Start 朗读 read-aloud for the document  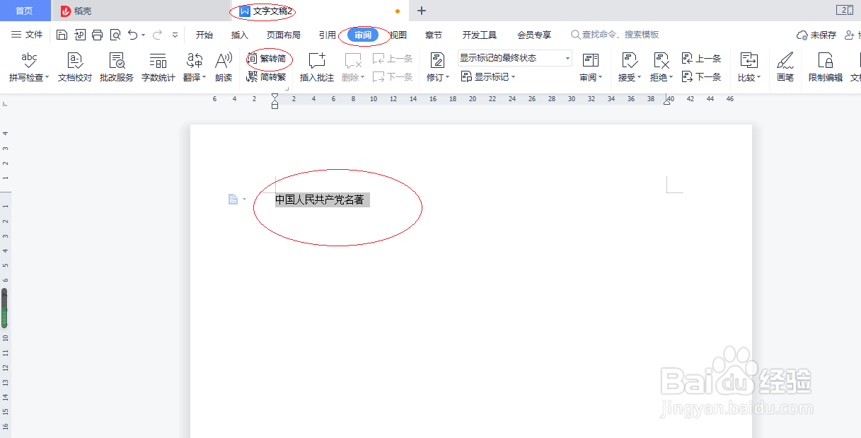pos(223,67)
